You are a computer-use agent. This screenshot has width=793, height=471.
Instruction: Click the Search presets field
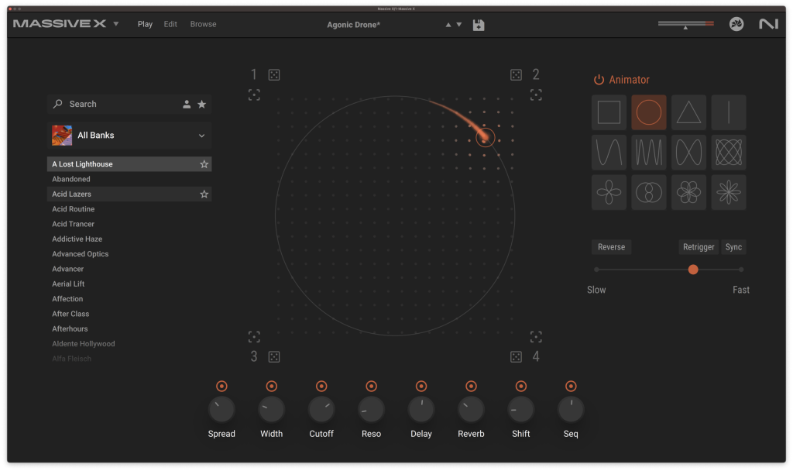[129, 105]
